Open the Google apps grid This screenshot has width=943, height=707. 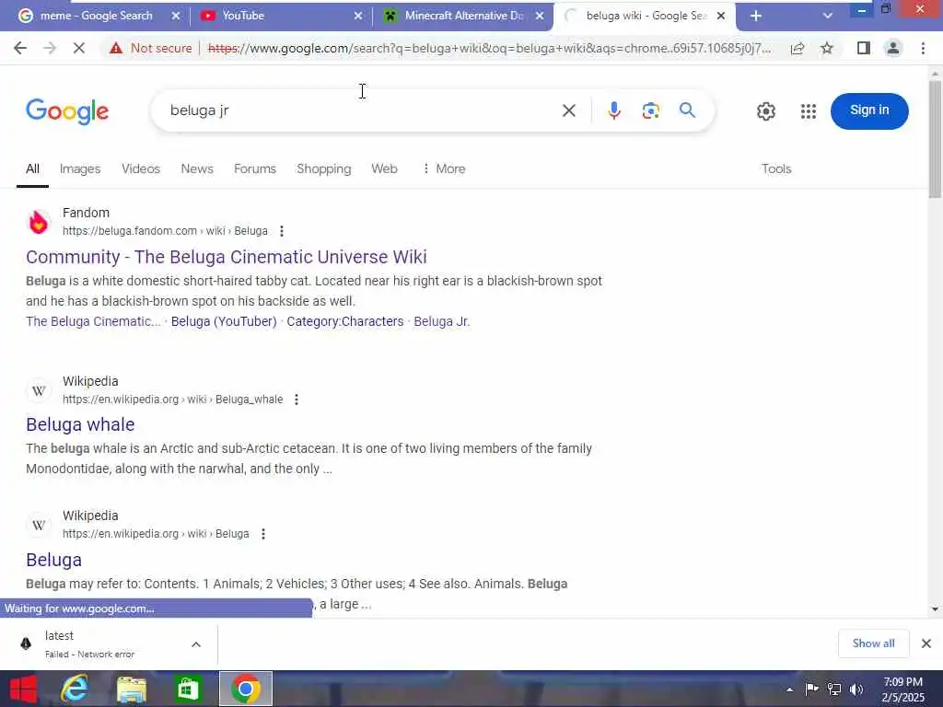809,111
